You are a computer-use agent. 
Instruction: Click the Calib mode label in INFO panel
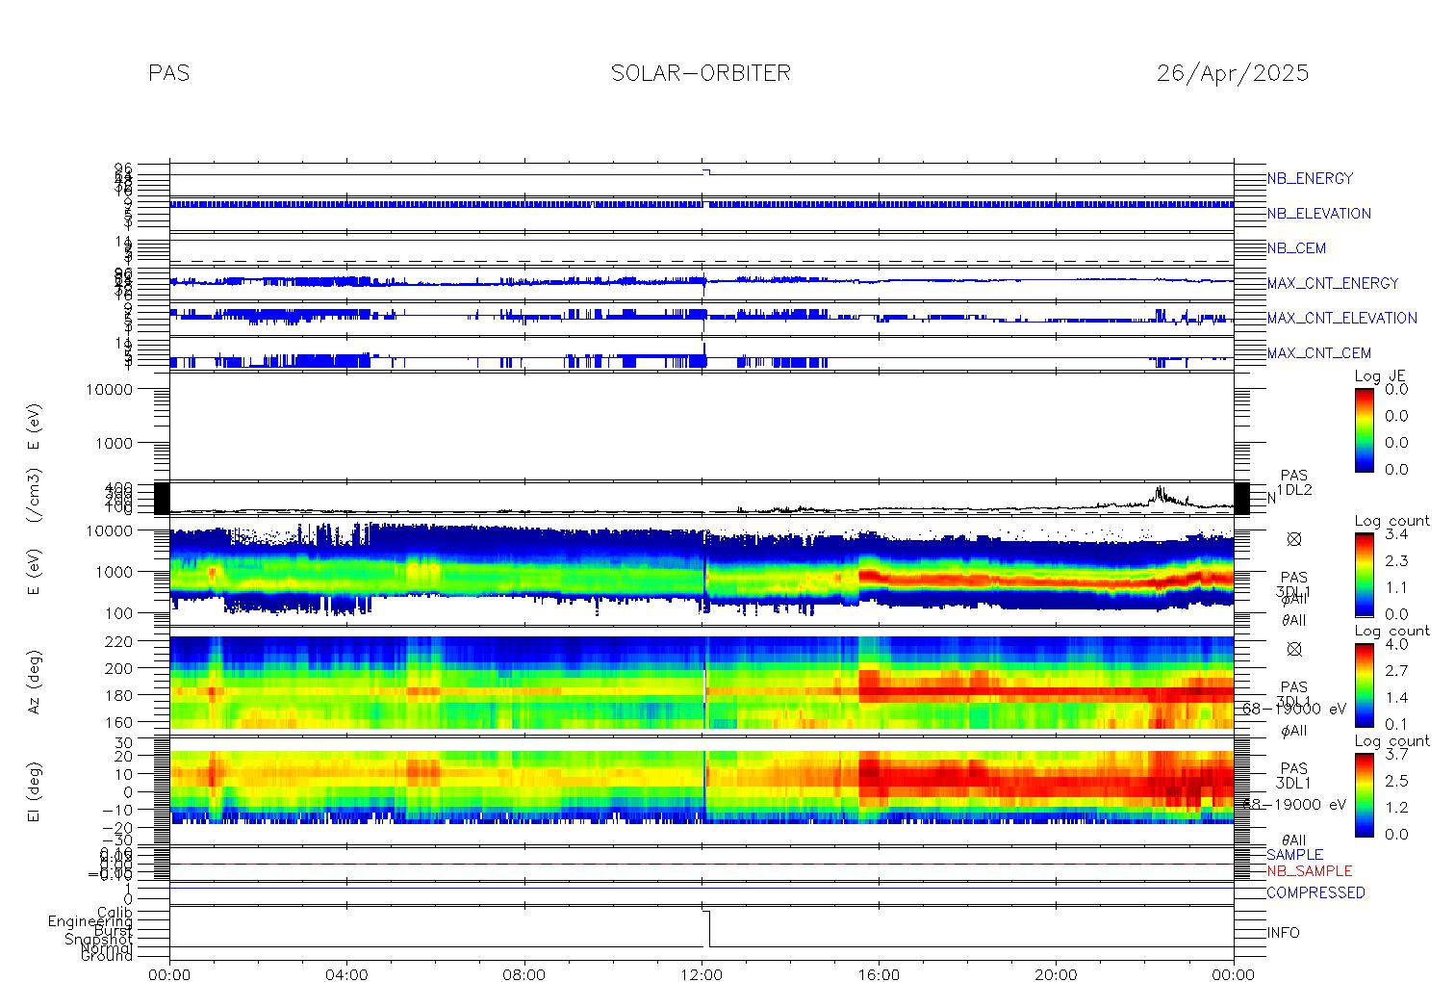click(x=115, y=912)
